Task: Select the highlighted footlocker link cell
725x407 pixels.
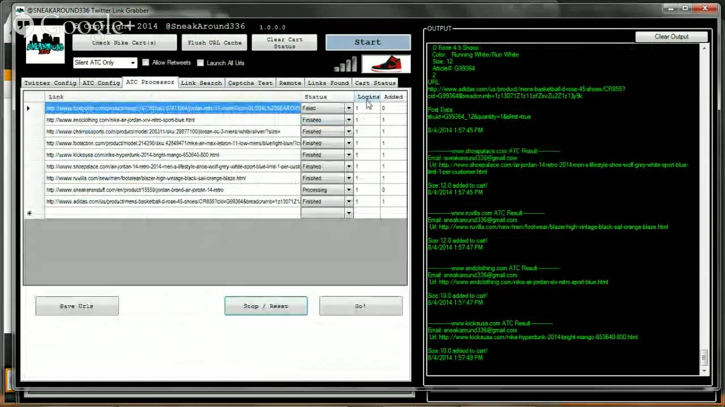Action: coord(173,108)
